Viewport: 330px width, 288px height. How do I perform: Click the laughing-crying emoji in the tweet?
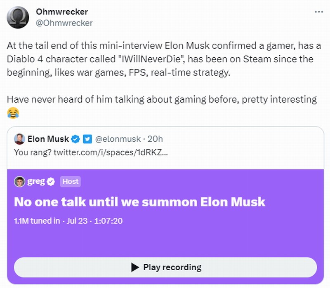pos(13,112)
